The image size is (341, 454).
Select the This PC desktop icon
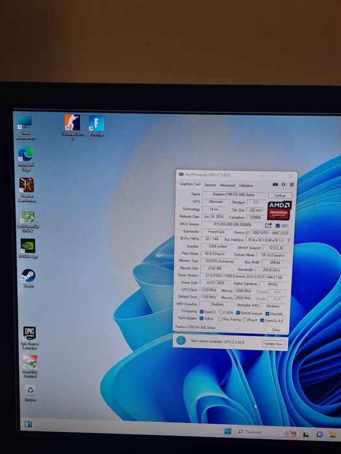pos(25,127)
